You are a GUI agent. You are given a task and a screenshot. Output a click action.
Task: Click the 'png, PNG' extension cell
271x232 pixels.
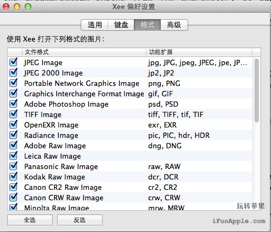pyautogui.click(x=164, y=84)
